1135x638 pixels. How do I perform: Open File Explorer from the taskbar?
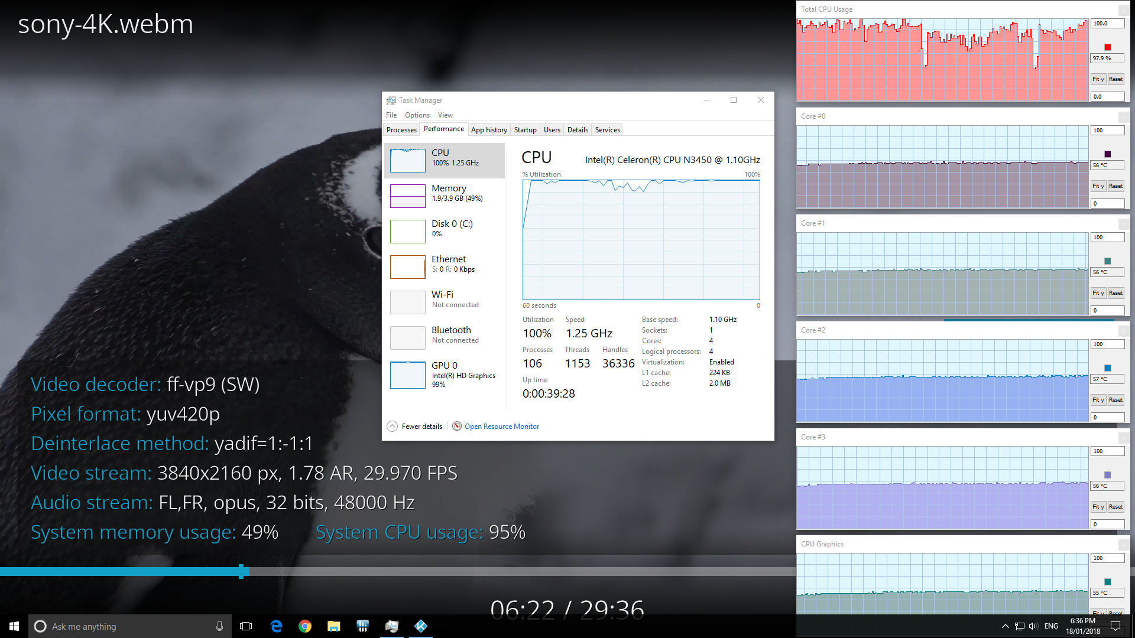pyautogui.click(x=334, y=626)
